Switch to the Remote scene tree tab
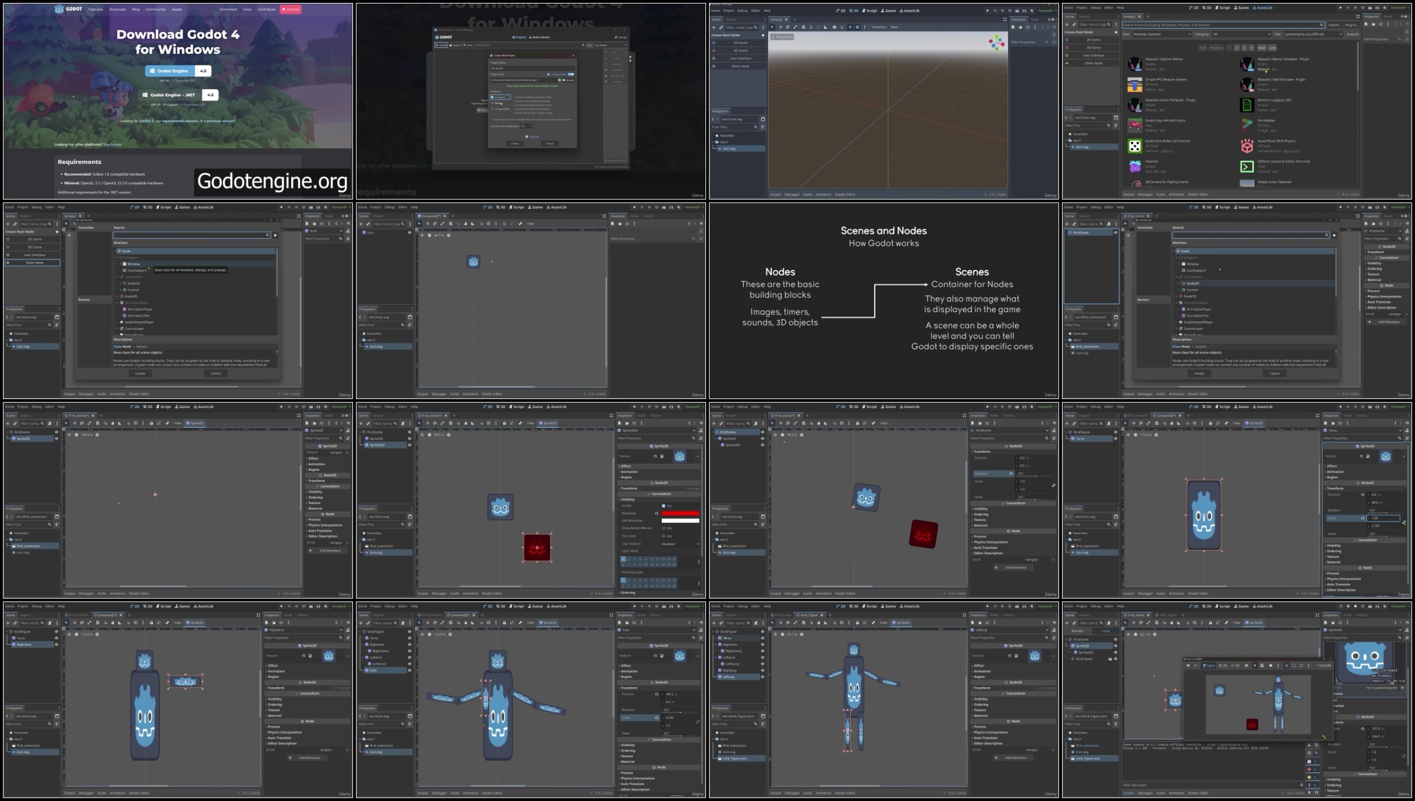 point(1077,631)
